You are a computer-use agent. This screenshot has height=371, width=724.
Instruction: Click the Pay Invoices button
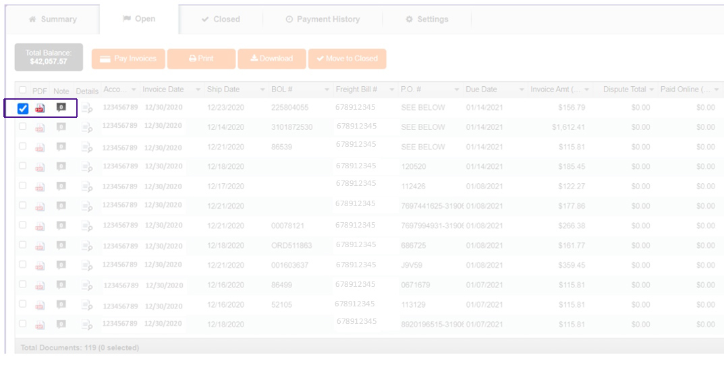[x=128, y=59]
